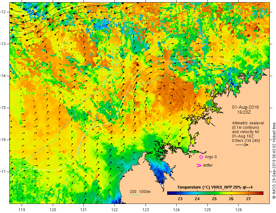Viewport: 276px width, 213px height.
Task: Click the '23' colorbar tick label
Action: (180, 199)
